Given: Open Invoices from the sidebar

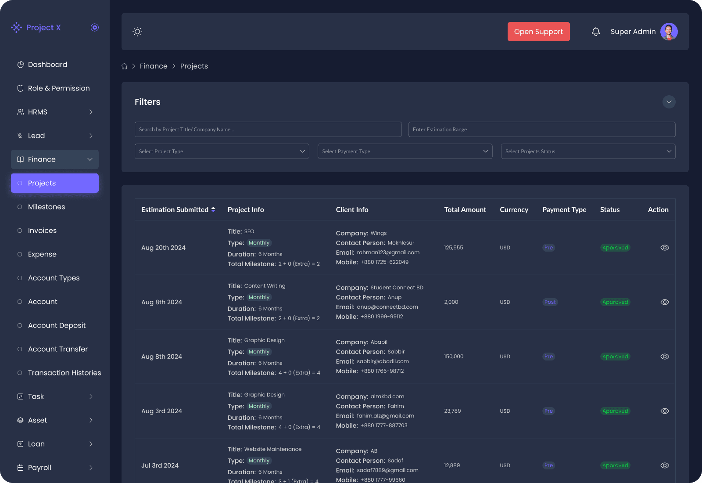Looking at the screenshot, I should 42,231.
